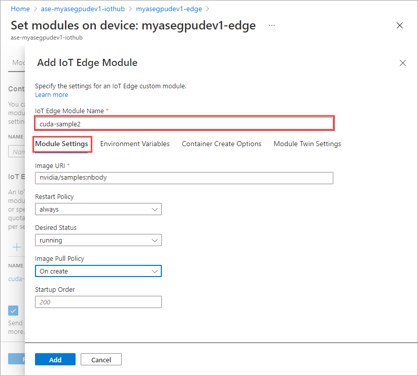Click the Cancel button
Image resolution: width=418 pixels, height=376 pixels.
coord(101,359)
